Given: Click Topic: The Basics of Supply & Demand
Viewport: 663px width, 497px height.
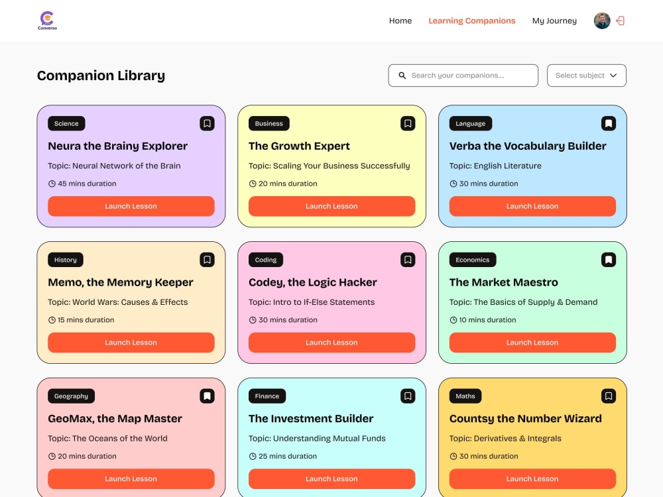Looking at the screenshot, I should click(x=524, y=302).
